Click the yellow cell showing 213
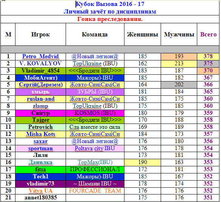The width and height of the screenshot is (221, 202). (x=179, y=64)
